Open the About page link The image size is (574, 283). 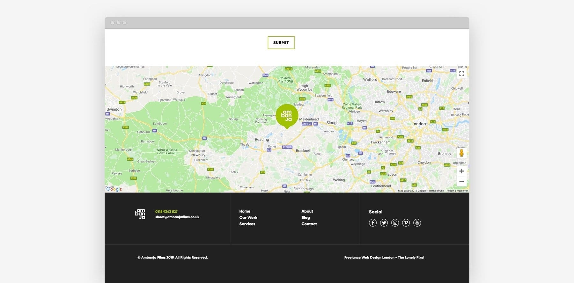[307, 211]
